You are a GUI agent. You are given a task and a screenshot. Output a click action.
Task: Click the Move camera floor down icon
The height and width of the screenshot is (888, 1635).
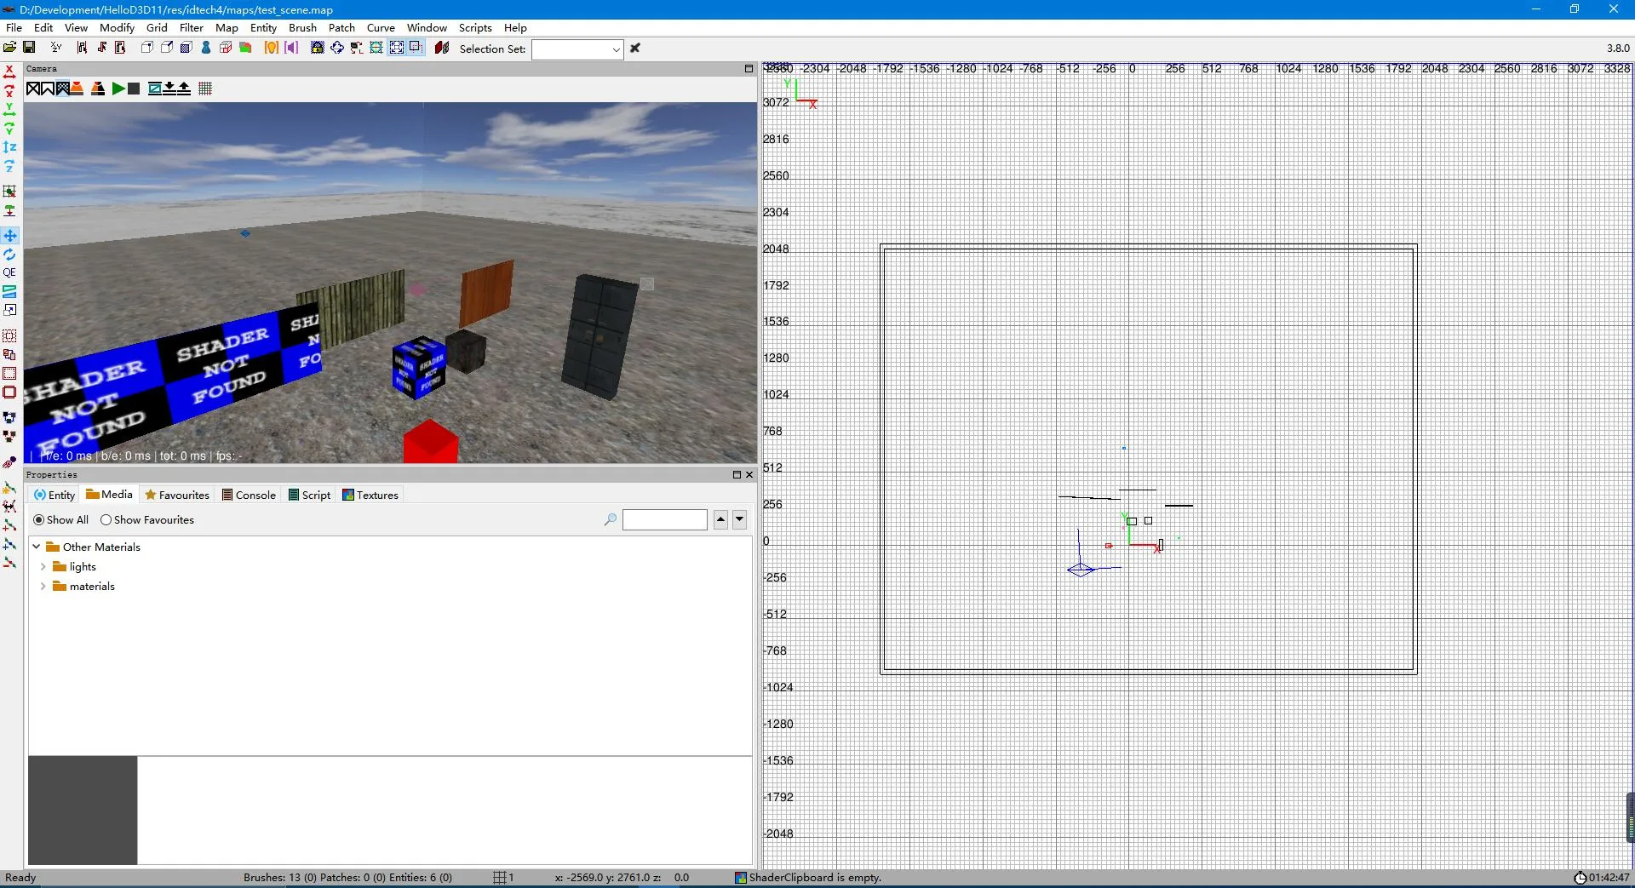pyautogui.click(x=169, y=89)
